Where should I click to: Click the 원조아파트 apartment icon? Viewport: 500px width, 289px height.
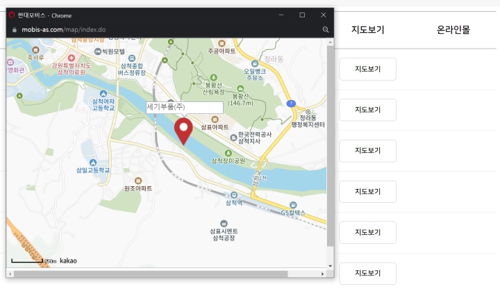point(138,181)
